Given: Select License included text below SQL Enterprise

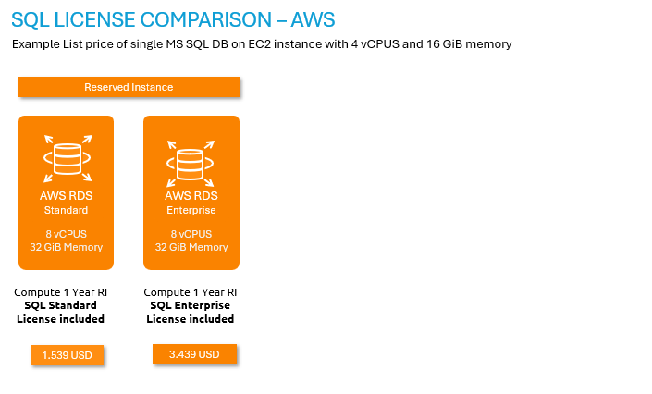Looking at the screenshot, I should coord(190,319).
